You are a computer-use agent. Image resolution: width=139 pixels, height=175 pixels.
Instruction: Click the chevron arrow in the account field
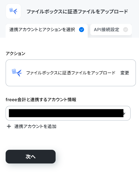click(124, 114)
